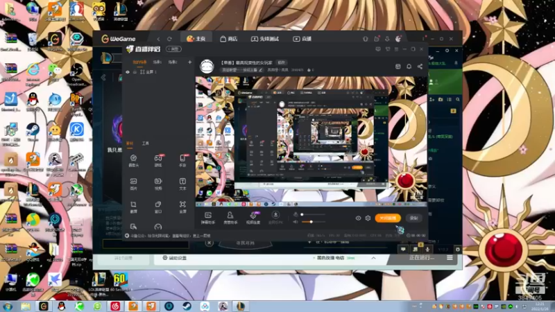The width and height of the screenshot is (555, 312).
Task: Collapse the League sidebar double chevron
Action: [x=103, y=78]
